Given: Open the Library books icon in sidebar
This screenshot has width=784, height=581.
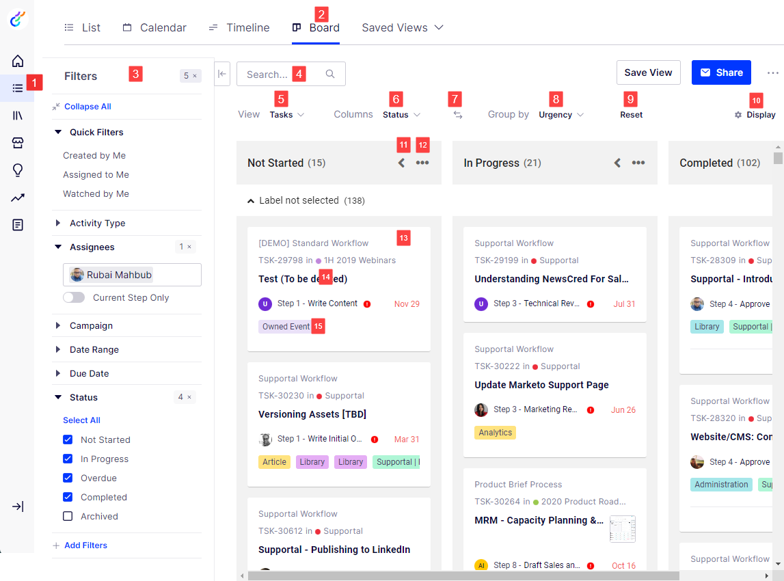Looking at the screenshot, I should pyautogui.click(x=18, y=116).
